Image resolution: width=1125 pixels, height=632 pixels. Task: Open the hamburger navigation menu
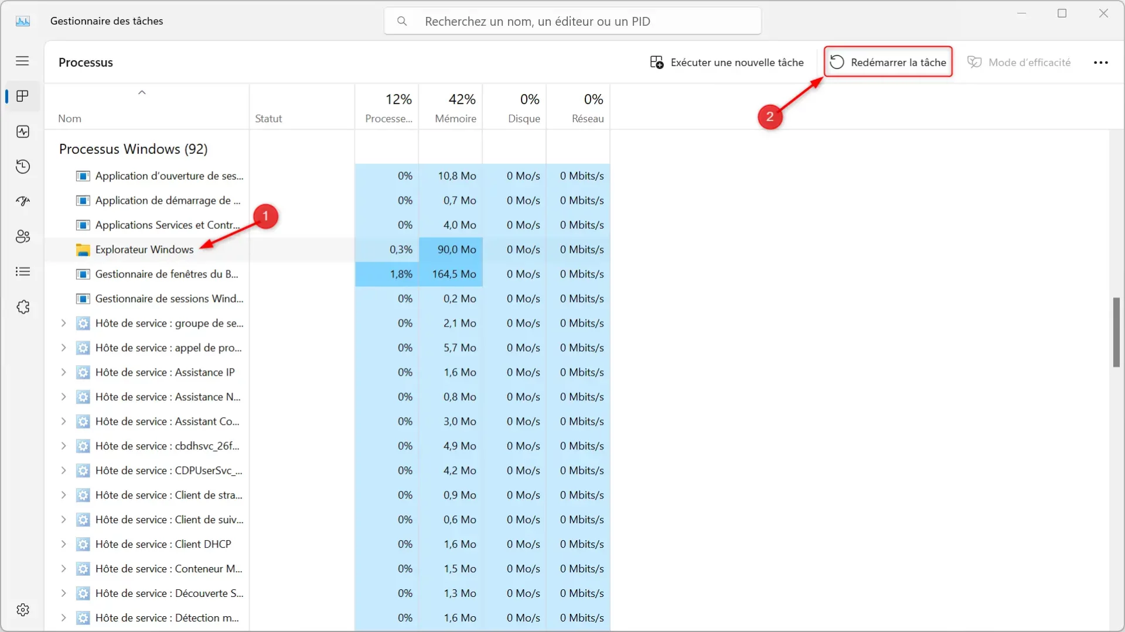click(x=22, y=61)
